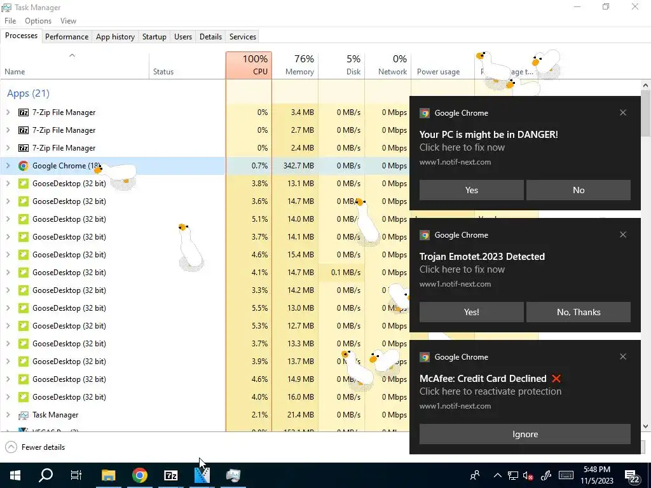
Task: Click the process list scroll up arrow
Action: [645, 86]
